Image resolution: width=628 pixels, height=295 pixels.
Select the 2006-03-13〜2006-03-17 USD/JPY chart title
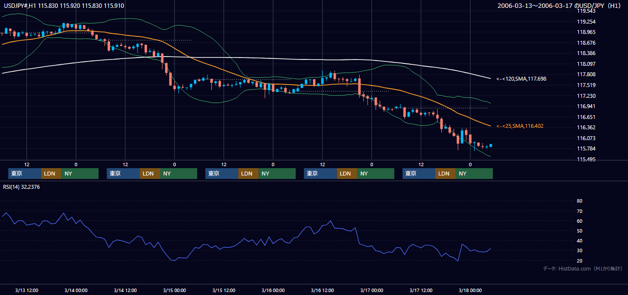click(559, 6)
